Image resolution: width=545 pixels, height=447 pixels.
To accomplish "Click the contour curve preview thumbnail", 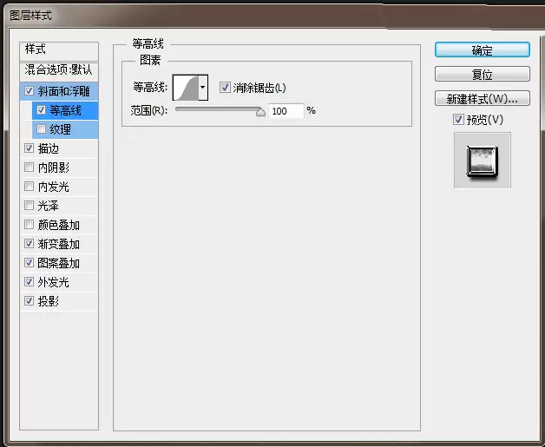I will (x=186, y=88).
